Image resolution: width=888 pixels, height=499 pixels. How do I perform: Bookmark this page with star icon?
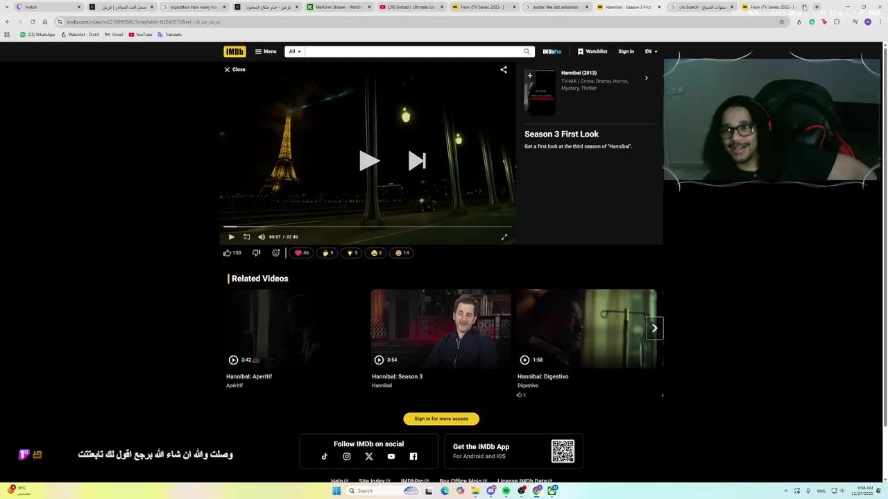782,21
